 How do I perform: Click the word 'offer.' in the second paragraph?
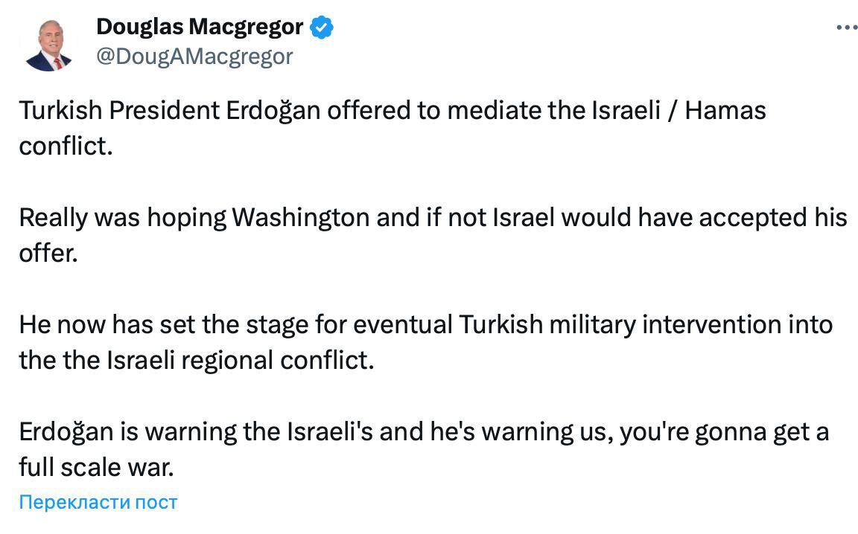tap(48, 253)
